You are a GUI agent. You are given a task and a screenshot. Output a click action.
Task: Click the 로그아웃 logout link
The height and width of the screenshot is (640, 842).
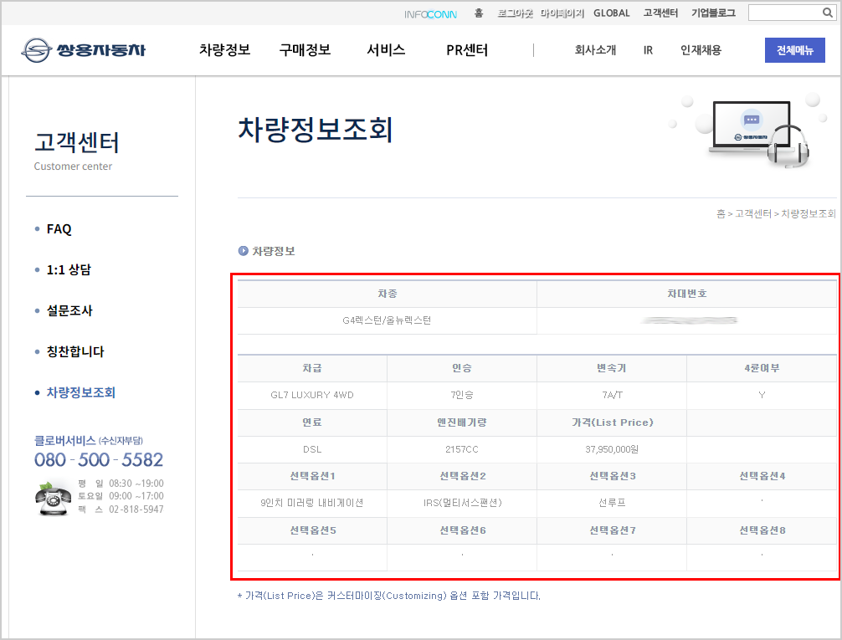(514, 13)
